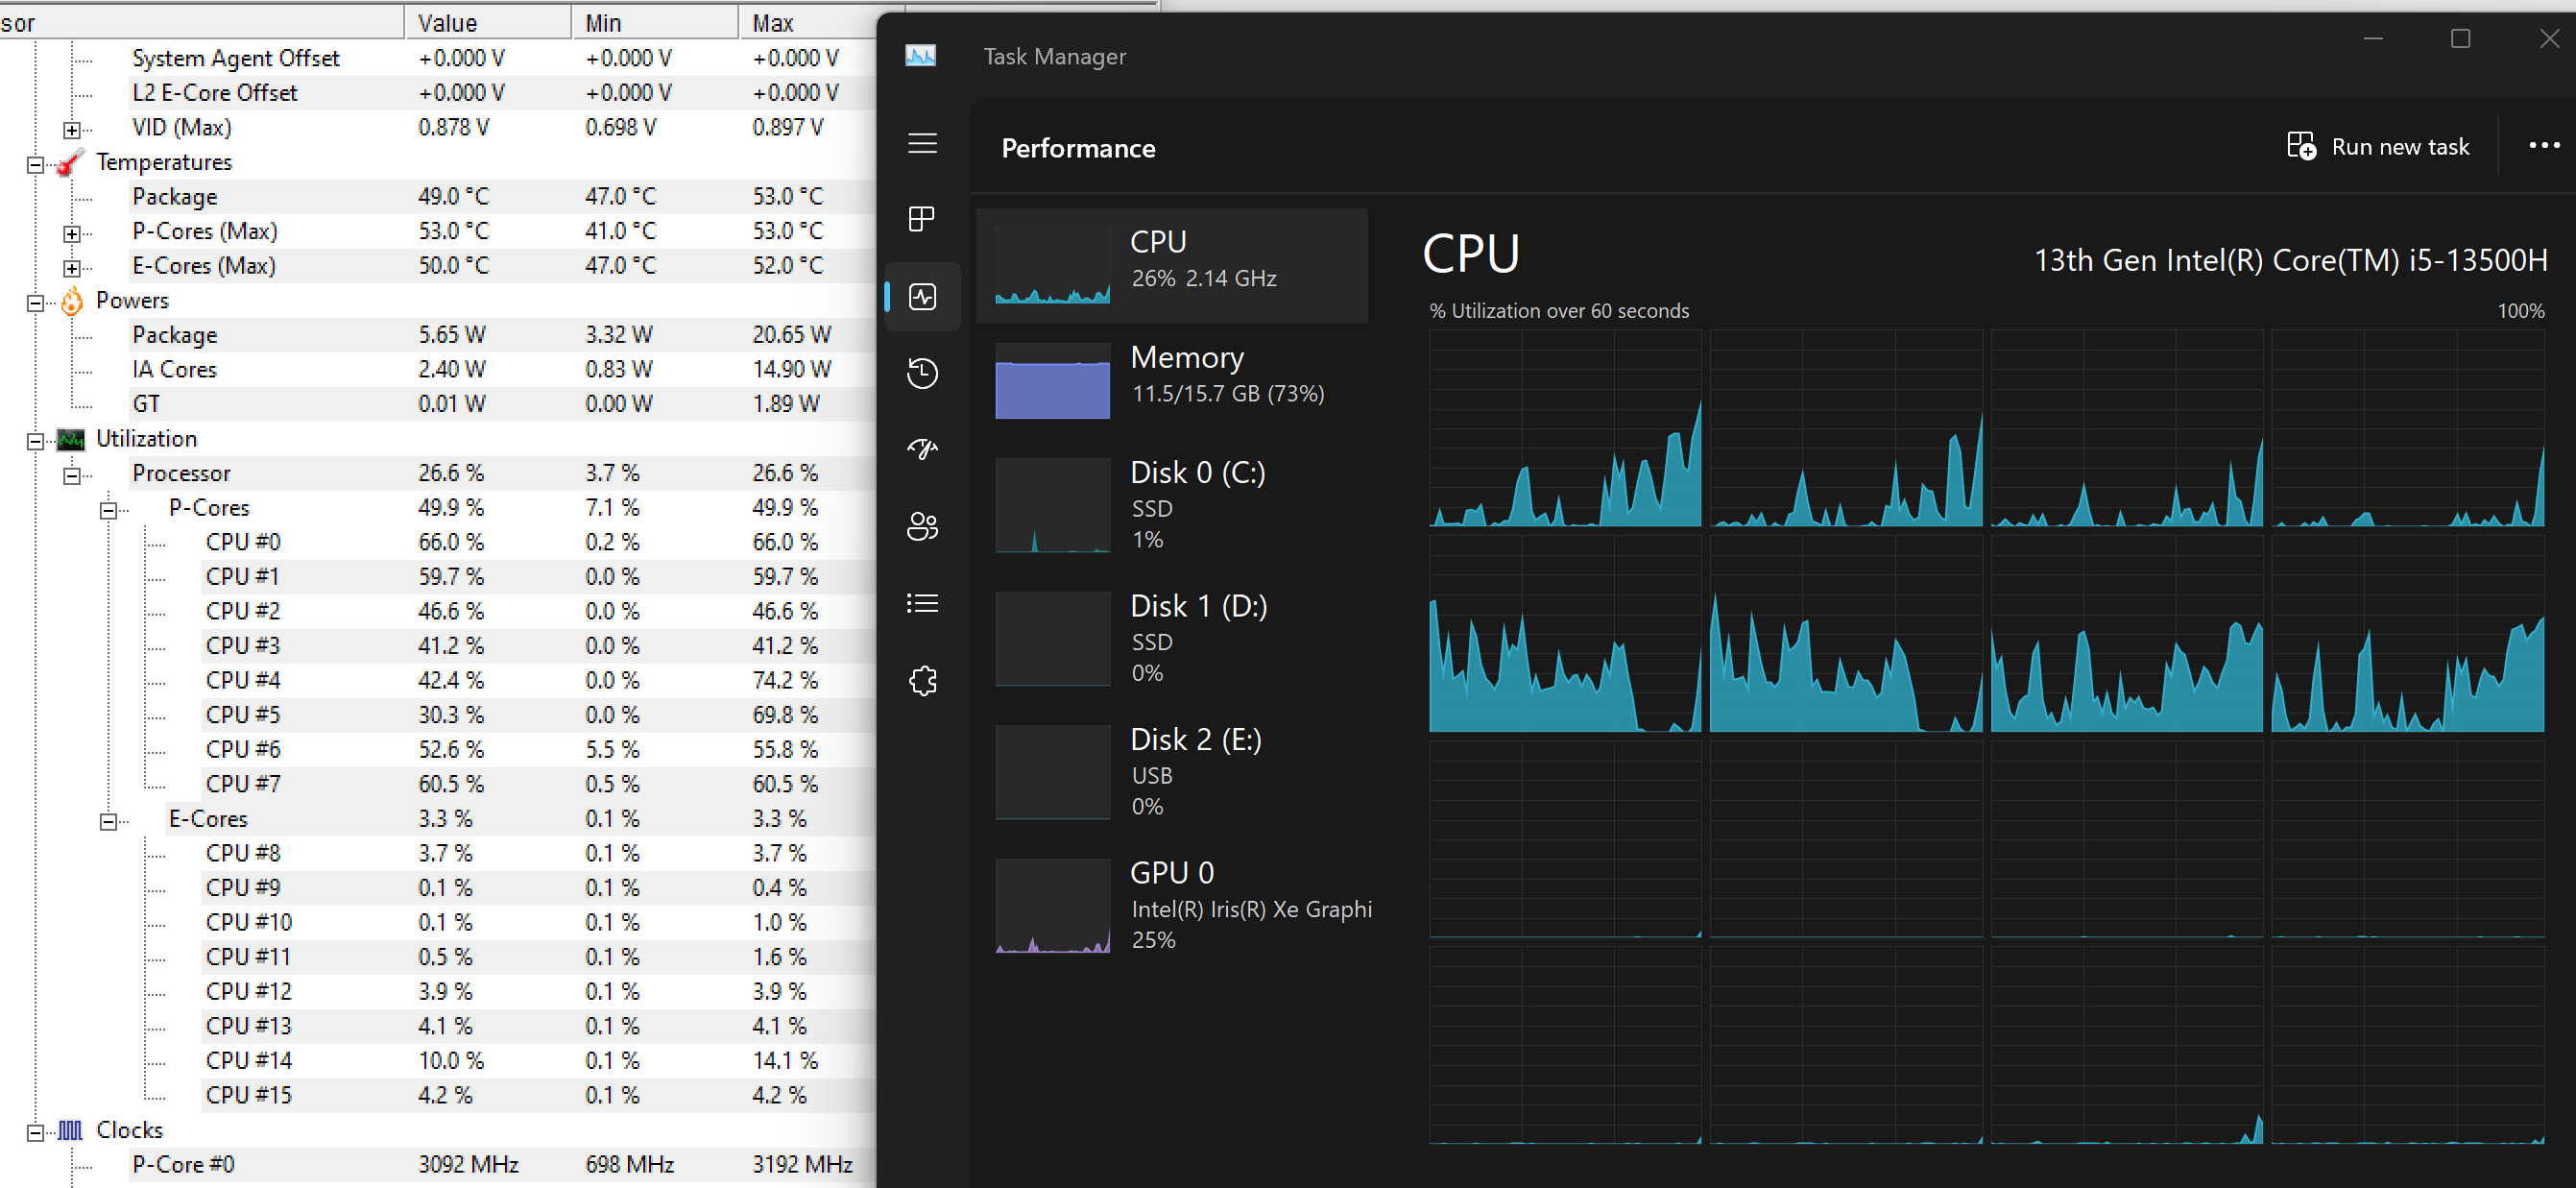Click the Run new task icon
The height and width of the screenshot is (1188, 2576).
click(2301, 146)
